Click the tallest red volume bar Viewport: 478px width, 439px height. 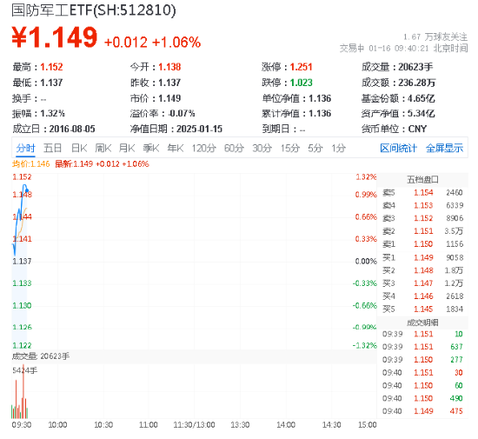click(x=23, y=391)
